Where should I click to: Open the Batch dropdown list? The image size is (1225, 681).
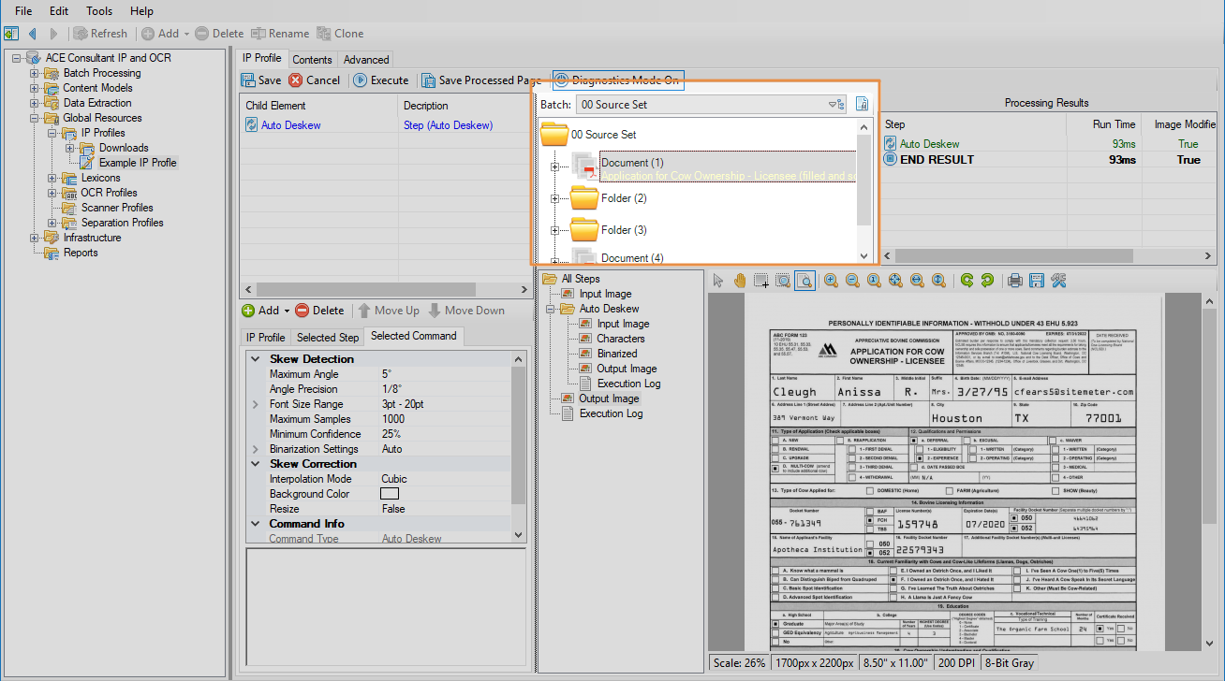[x=831, y=105]
